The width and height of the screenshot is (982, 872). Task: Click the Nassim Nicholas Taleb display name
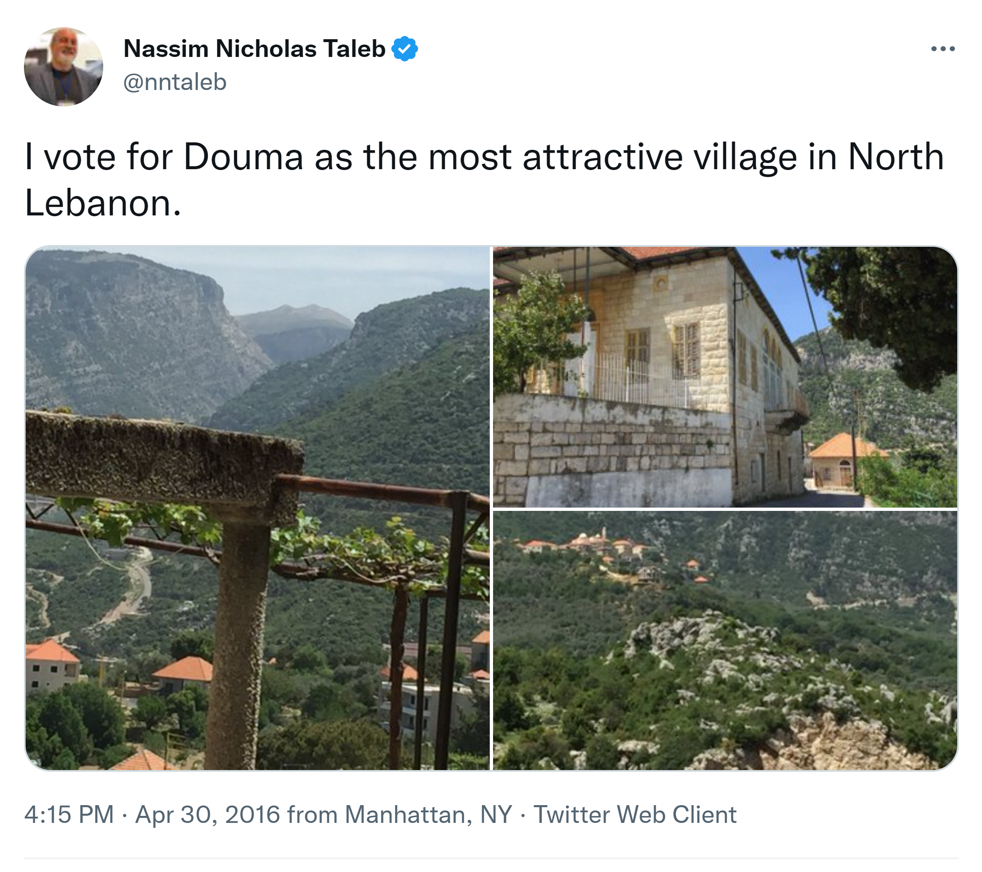pyautogui.click(x=254, y=49)
